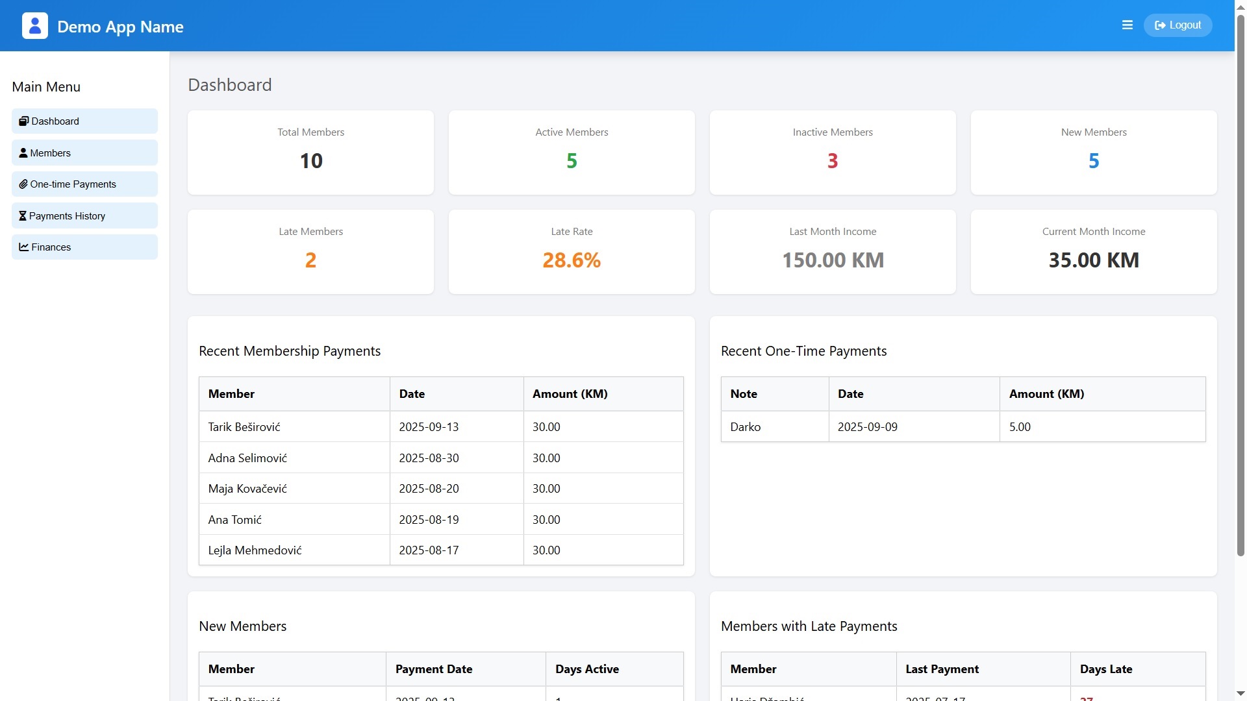Click the Demo App Name title

tap(120, 27)
